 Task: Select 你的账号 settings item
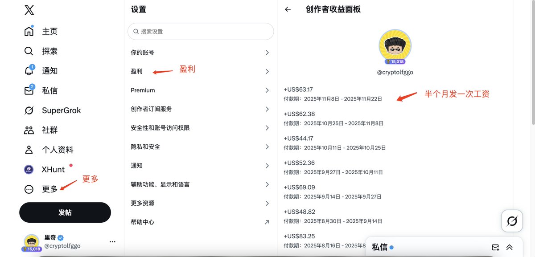point(201,53)
